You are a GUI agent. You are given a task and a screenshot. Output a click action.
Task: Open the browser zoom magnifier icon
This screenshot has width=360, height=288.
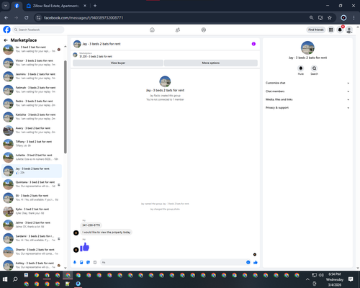[x=311, y=18]
